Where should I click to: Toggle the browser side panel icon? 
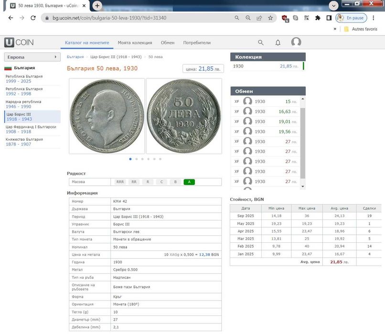[x=329, y=18]
